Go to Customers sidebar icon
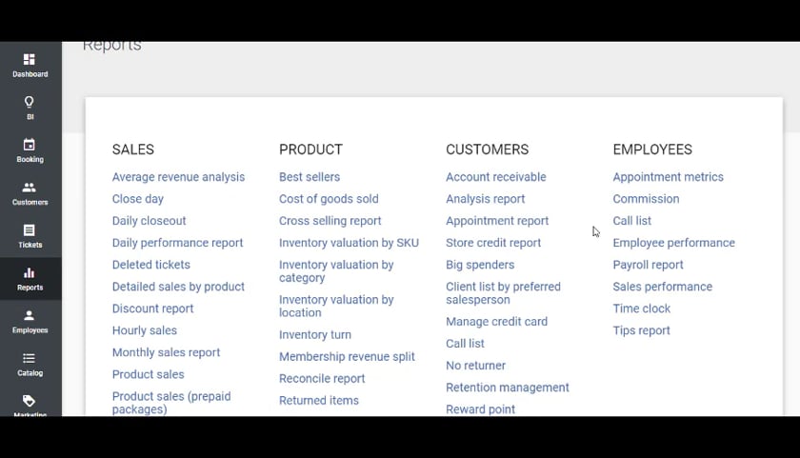The width and height of the screenshot is (800, 458). [x=30, y=188]
